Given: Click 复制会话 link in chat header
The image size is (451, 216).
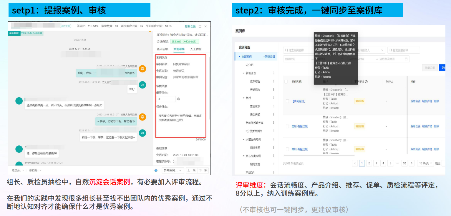Looking at the screenshot, I should pos(190,26).
